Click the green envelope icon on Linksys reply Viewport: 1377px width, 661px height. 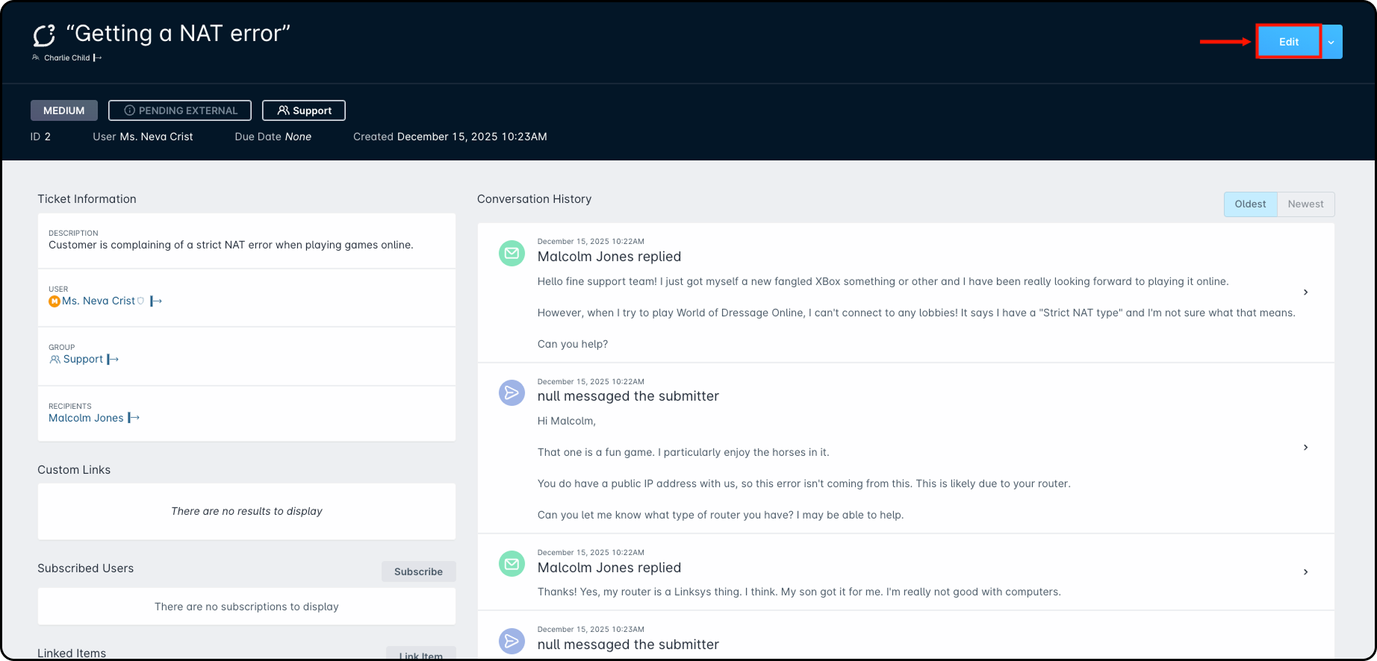pos(512,564)
